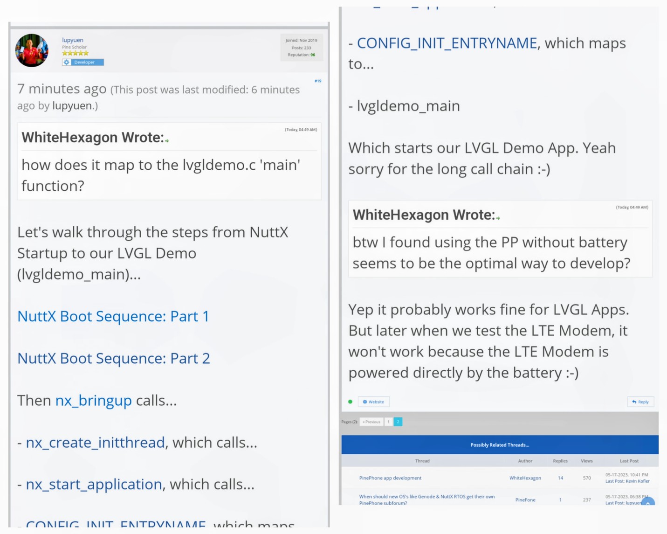Click lupyuen's profile avatar picture
667x534 pixels.
[32, 50]
